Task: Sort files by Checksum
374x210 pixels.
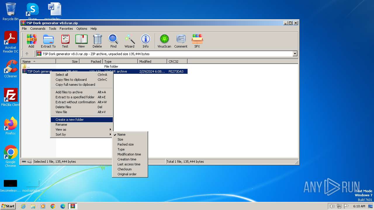Action: tap(130, 169)
